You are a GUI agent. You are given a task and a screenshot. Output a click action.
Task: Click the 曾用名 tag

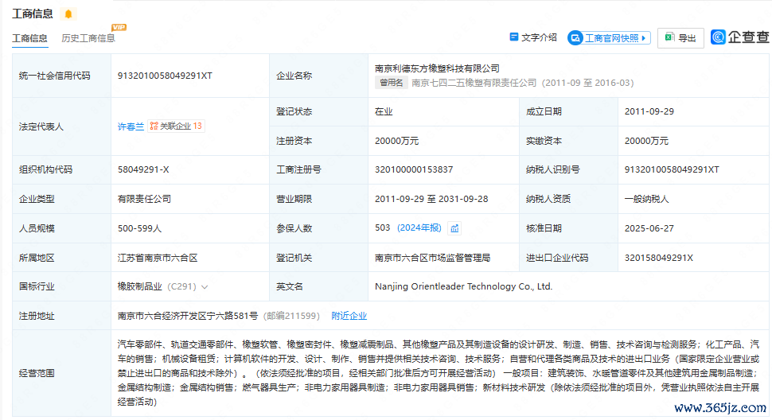click(392, 83)
